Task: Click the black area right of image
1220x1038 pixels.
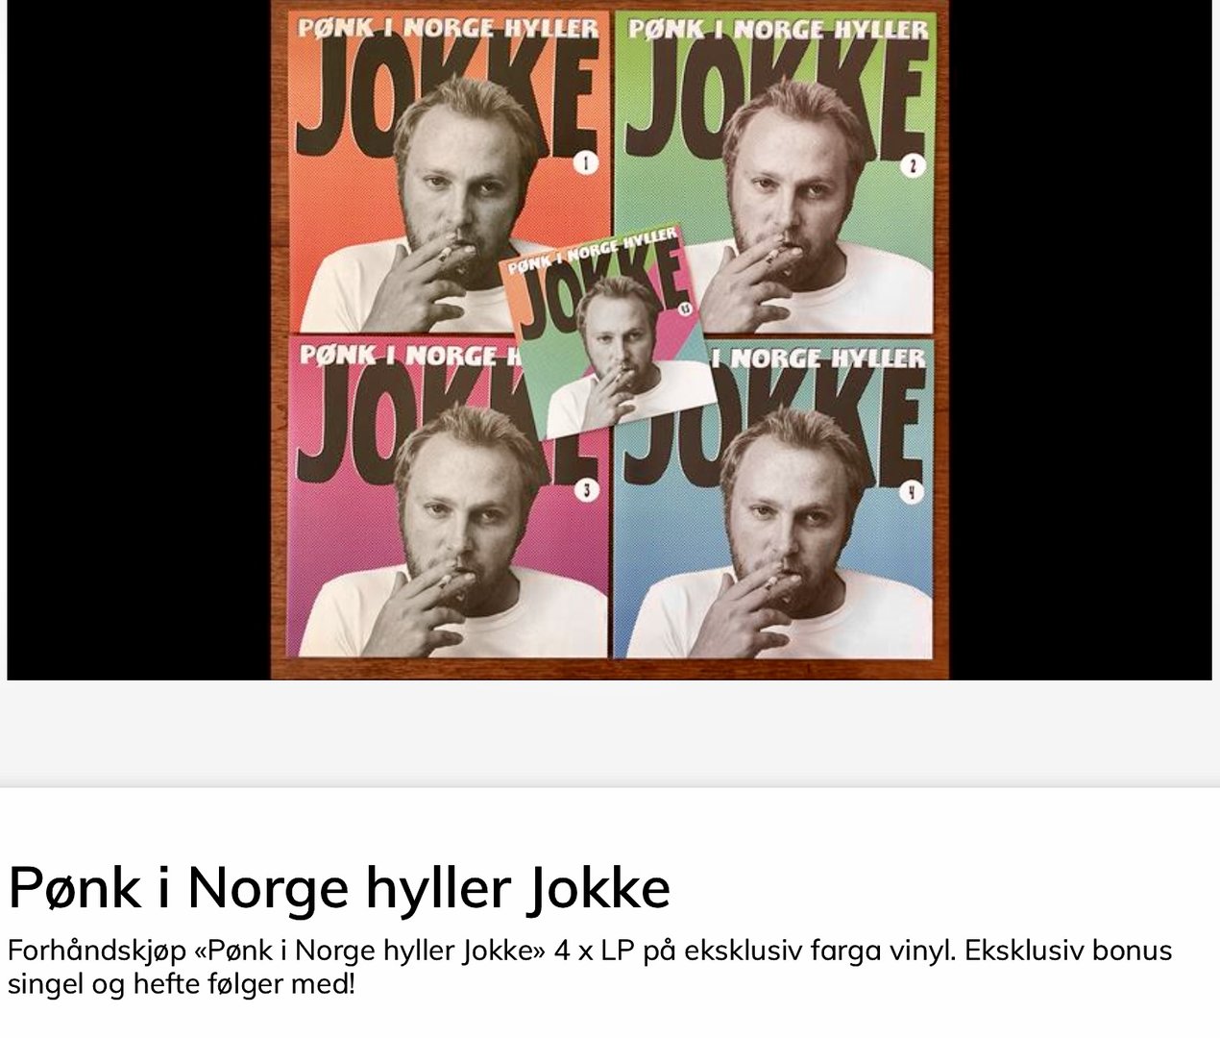Action: [1081, 340]
